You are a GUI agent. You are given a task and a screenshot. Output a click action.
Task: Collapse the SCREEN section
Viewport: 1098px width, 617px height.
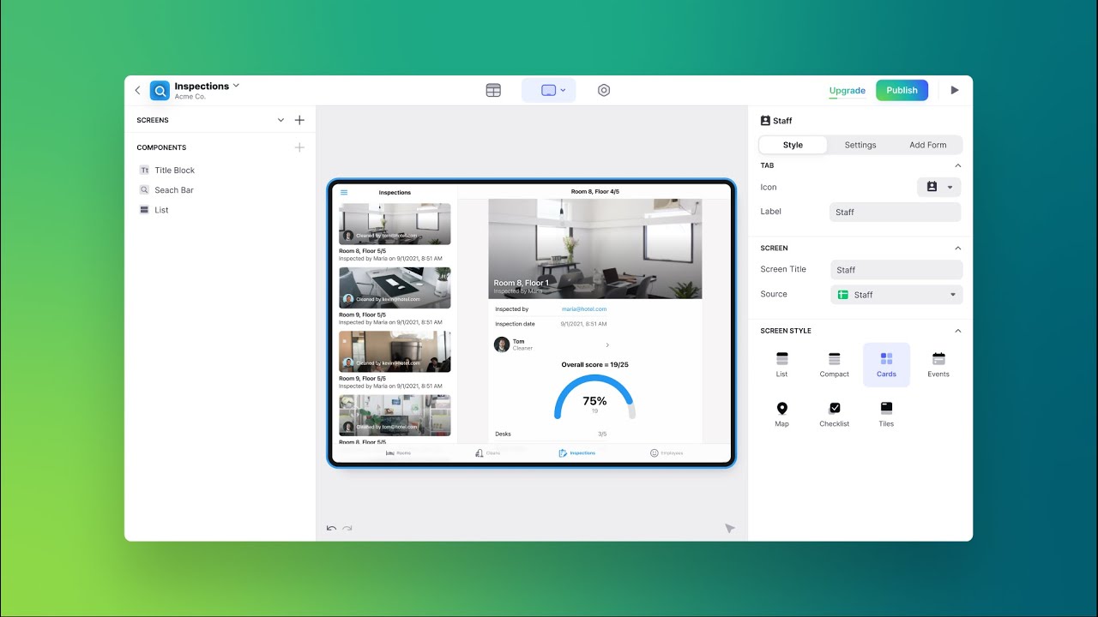click(x=958, y=249)
